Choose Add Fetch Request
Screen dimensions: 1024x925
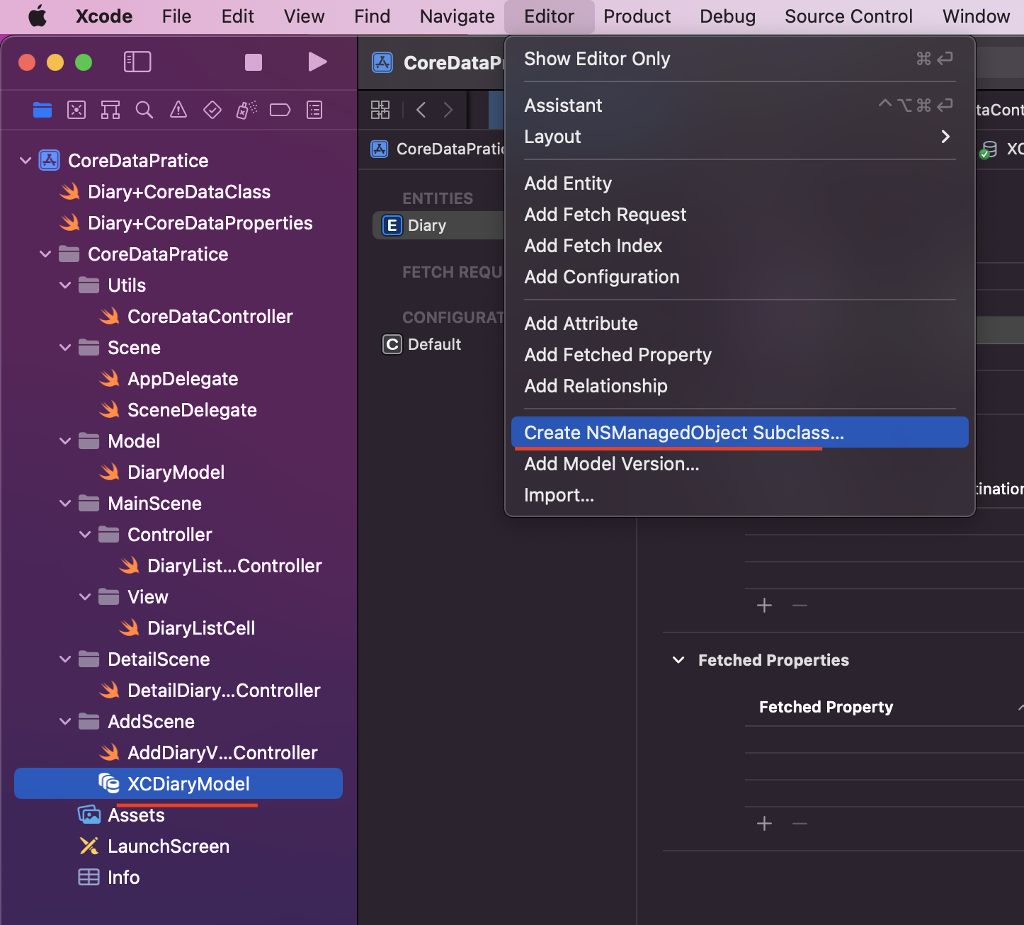click(x=739, y=215)
